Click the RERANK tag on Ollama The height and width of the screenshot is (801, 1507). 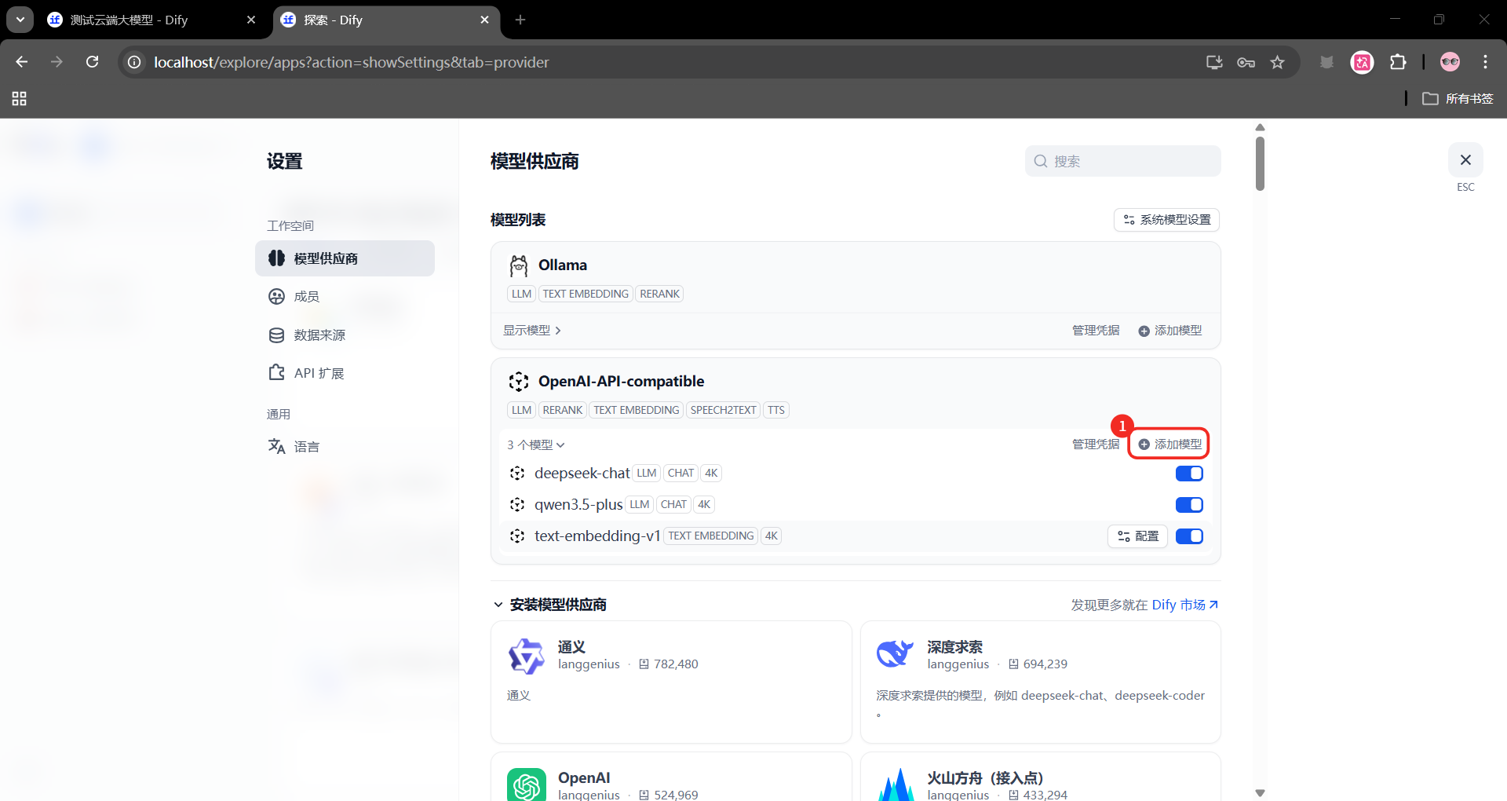pyautogui.click(x=659, y=294)
